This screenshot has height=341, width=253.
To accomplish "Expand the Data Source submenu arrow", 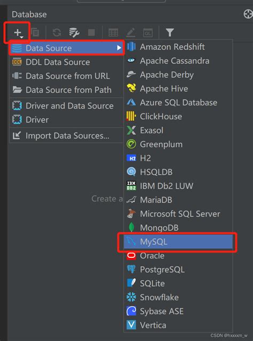I will click(x=119, y=48).
